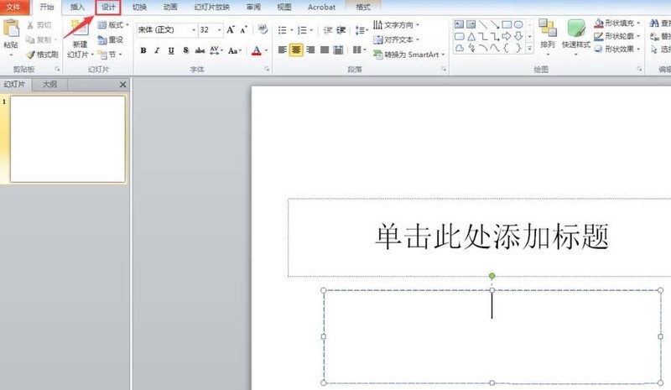The image size is (671, 390).
Task: Click the clear formatting icon
Action: point(263,29)
